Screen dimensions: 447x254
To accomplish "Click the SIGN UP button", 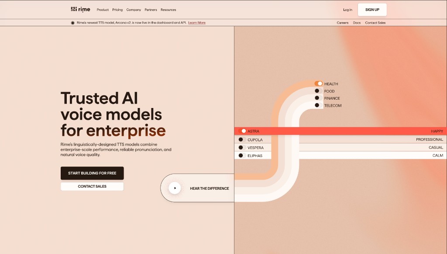I will pos(372,10).
